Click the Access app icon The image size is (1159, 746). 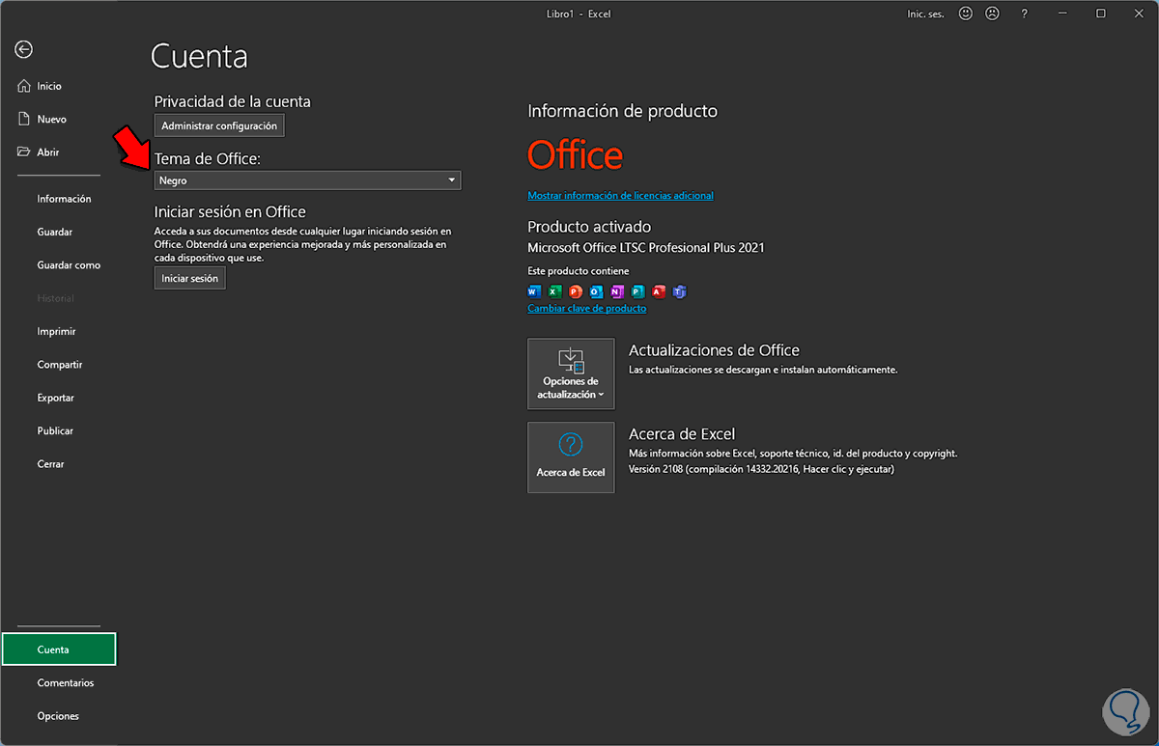coord(659,291)
